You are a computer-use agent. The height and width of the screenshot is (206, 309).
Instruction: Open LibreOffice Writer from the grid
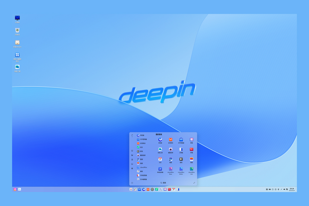pos(181,170)
